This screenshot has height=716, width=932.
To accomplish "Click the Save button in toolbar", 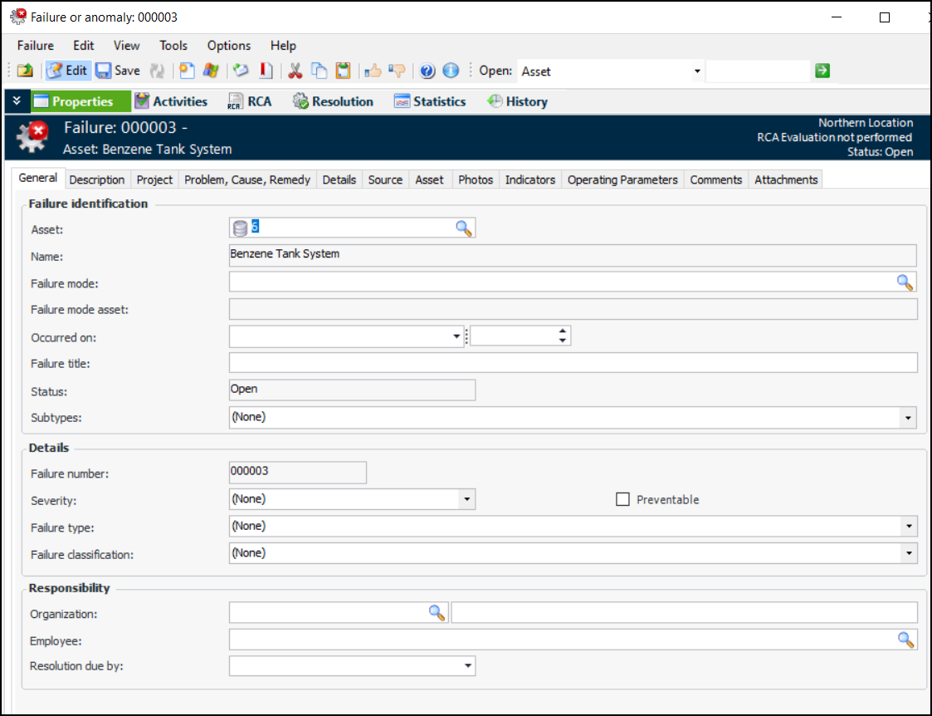I will (118, 71).
